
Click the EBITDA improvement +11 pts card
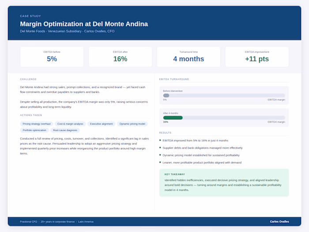pyautogui.click(x=257, y=57)
